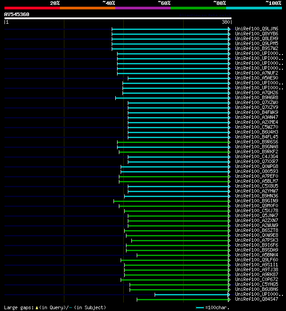
Task: Pick the UniRef100_Q84S47 hit label
Action: [257, 299]
